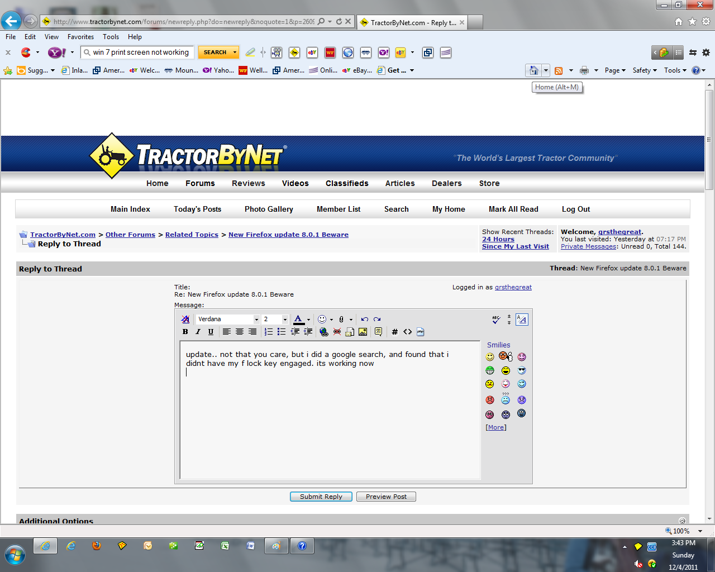Viewport: 715px width, 572px height.
Task: Insert an ordered numbered list
Action: pyautogui.click(x=269, y=332)
